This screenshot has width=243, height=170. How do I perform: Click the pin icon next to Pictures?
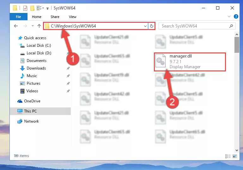click(x=68, y=83)
